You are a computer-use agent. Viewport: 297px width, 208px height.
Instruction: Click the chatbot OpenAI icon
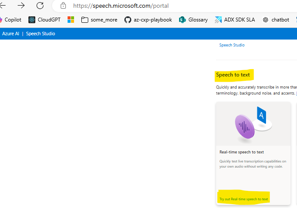click(x=266, y=20)
